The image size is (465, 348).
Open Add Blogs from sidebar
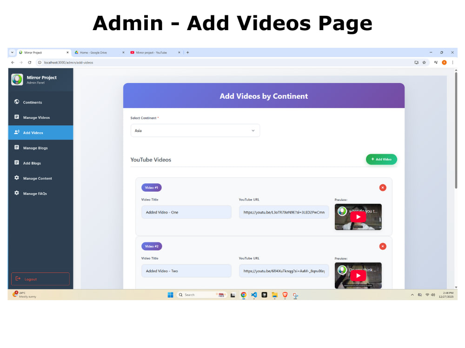pos(40,163)
